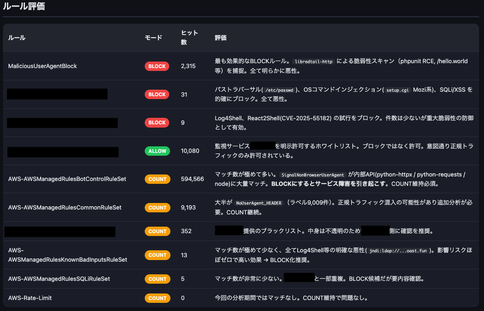Click the 今回の分析期間ではマッチなし evaluation text
The height and width of the screenshot is (311, 484).
pyautogui.click(x=292, y=298)
